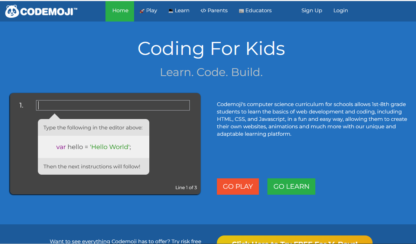Focus the code editor input line
Viewport: 416px width, 244px height.
point(113,105)
